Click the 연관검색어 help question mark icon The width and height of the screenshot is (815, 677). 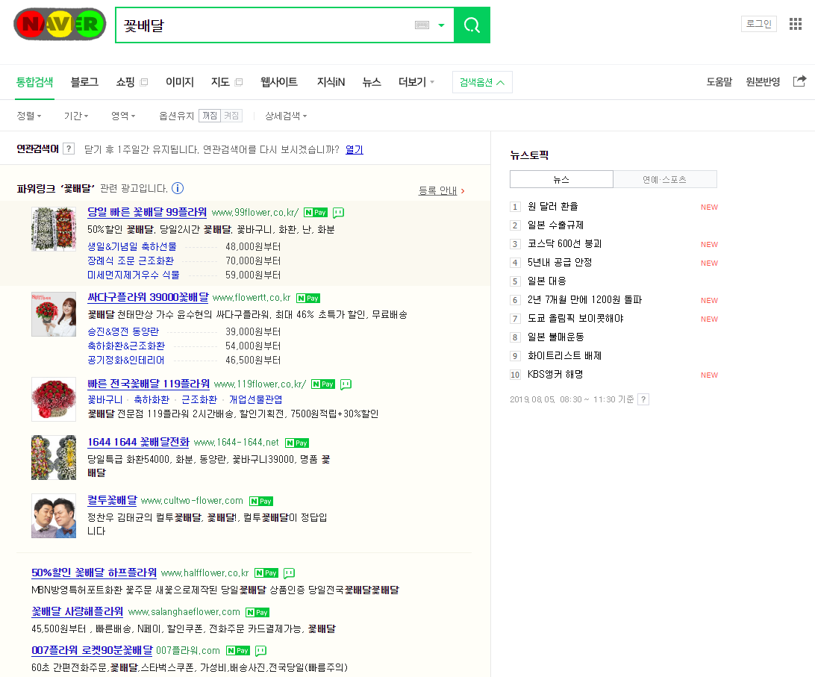pos(69,149)
